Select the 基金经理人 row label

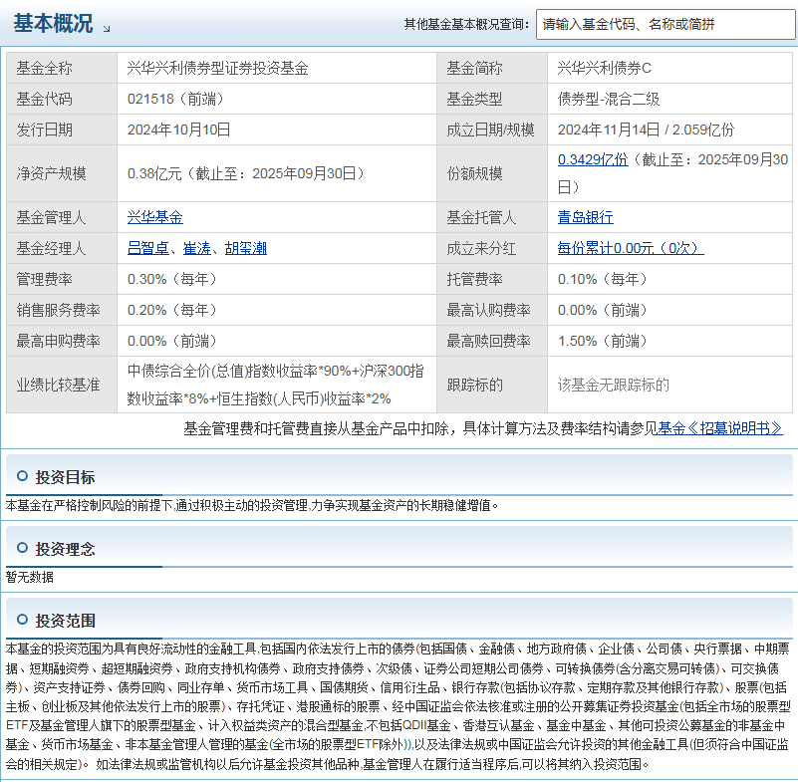tap(52, 248)
